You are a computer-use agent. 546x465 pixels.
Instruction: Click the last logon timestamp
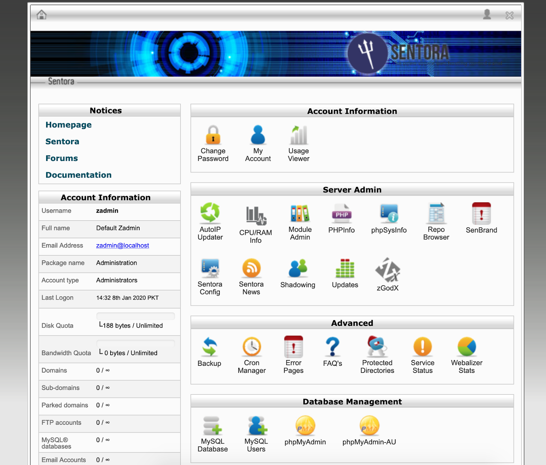128,298
